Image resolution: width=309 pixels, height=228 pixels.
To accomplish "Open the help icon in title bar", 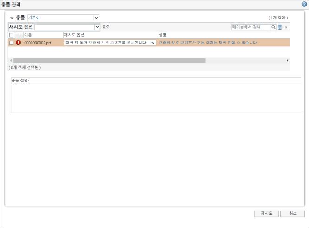I will [304, 4].
